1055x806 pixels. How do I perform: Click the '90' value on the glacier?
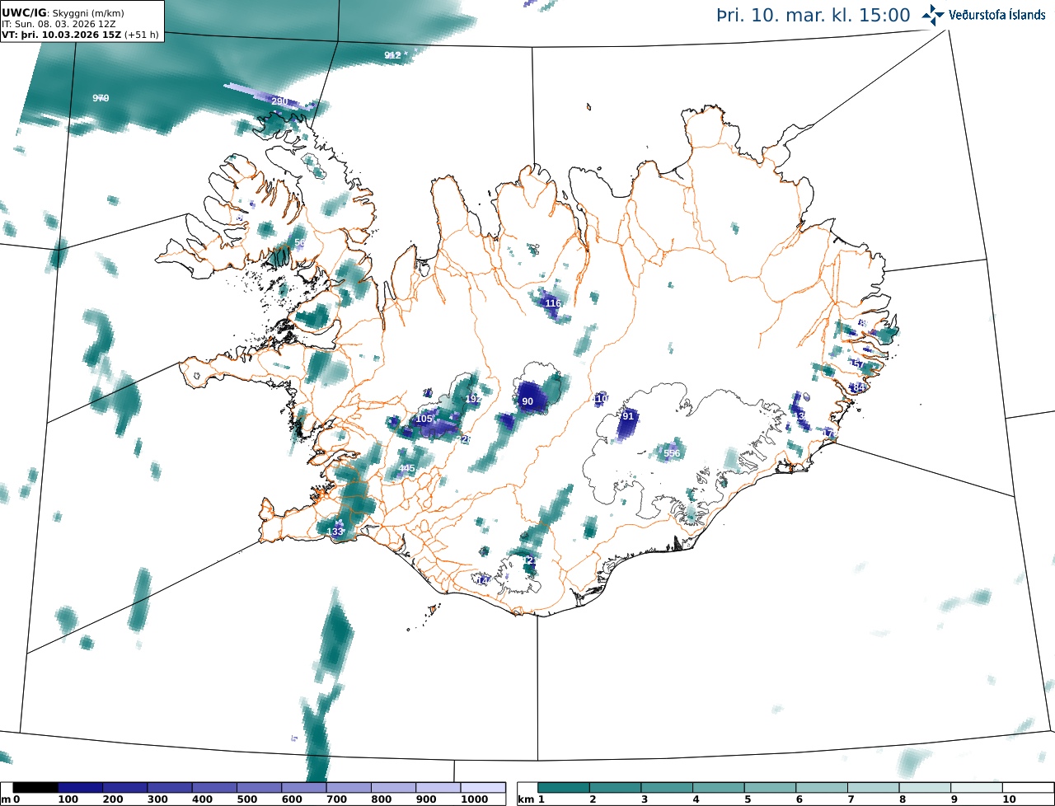527,401
